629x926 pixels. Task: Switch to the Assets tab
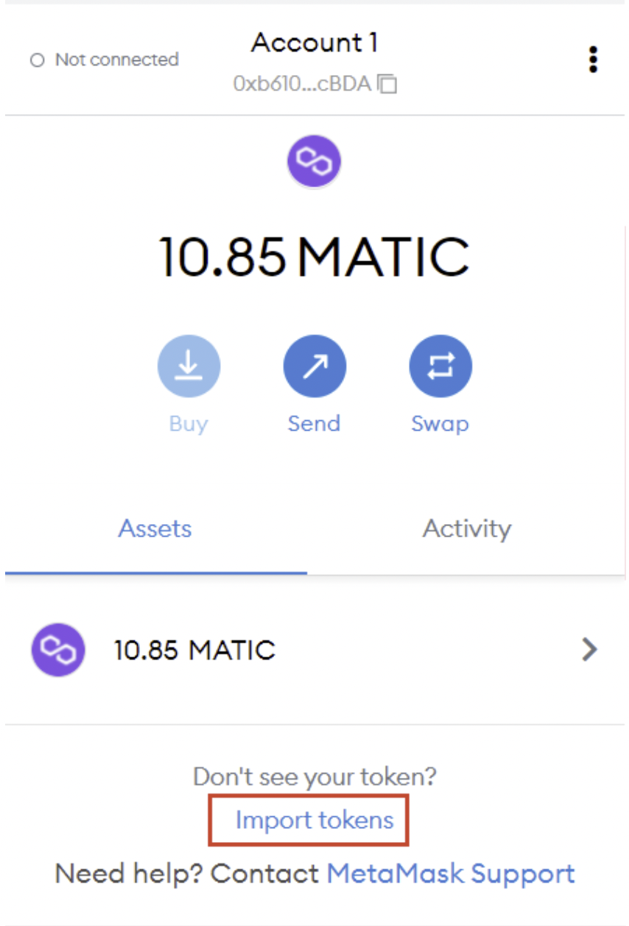coord(155,529)
